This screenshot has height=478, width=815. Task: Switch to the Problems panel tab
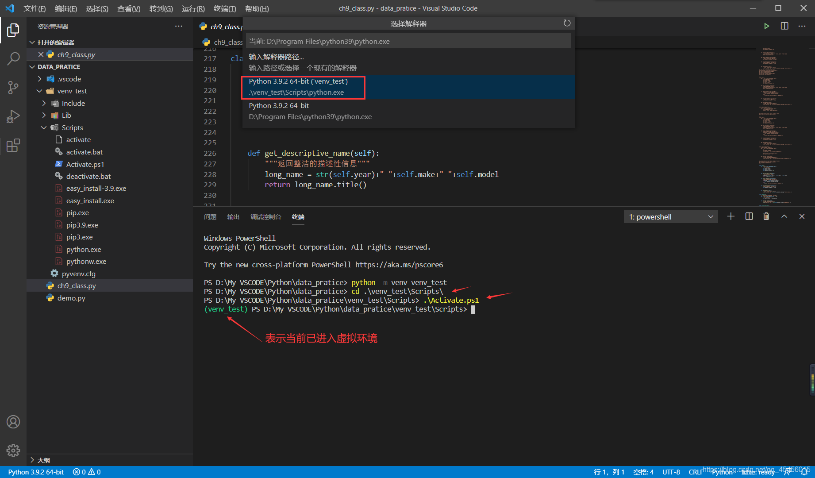coord(210,217)
